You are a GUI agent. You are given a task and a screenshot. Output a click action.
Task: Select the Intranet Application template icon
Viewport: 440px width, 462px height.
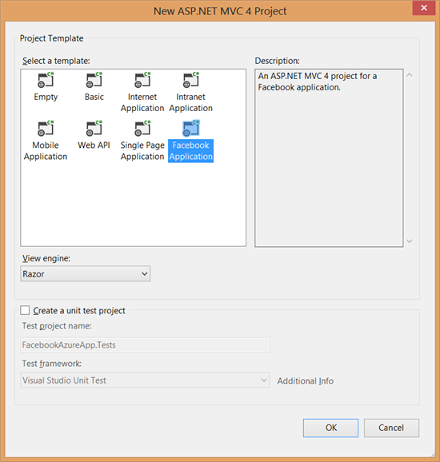coord(191,80)
